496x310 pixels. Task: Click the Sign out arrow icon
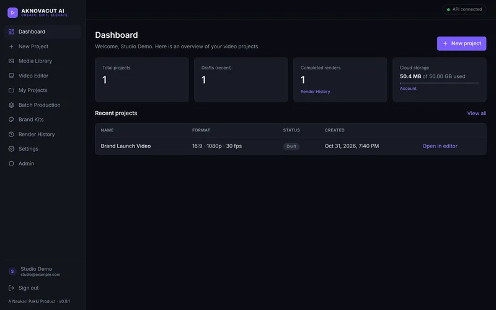(11, 288)
